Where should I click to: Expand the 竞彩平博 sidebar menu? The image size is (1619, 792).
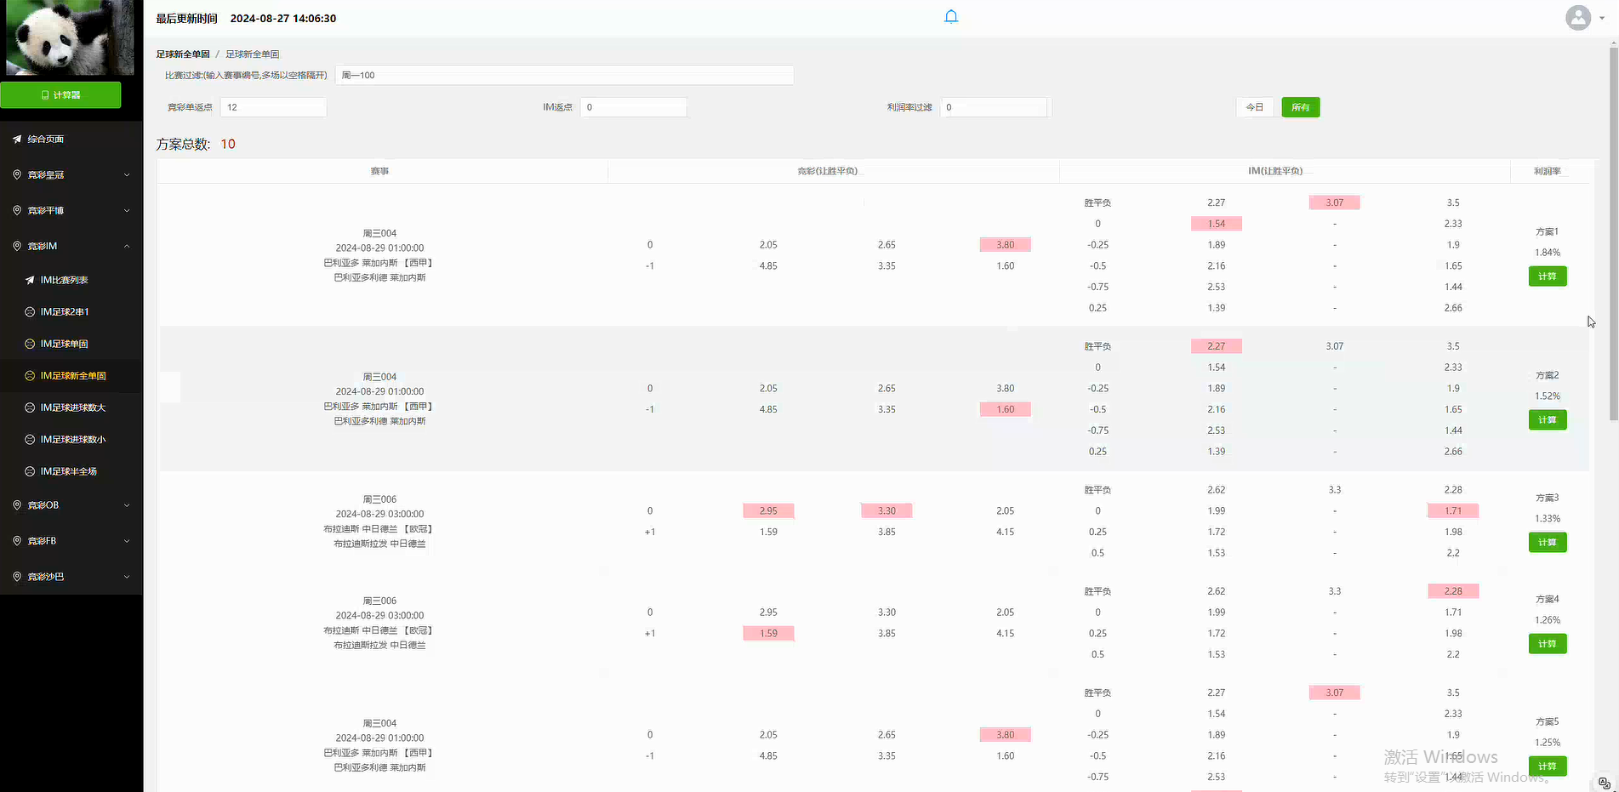click(x=71, y=210)
